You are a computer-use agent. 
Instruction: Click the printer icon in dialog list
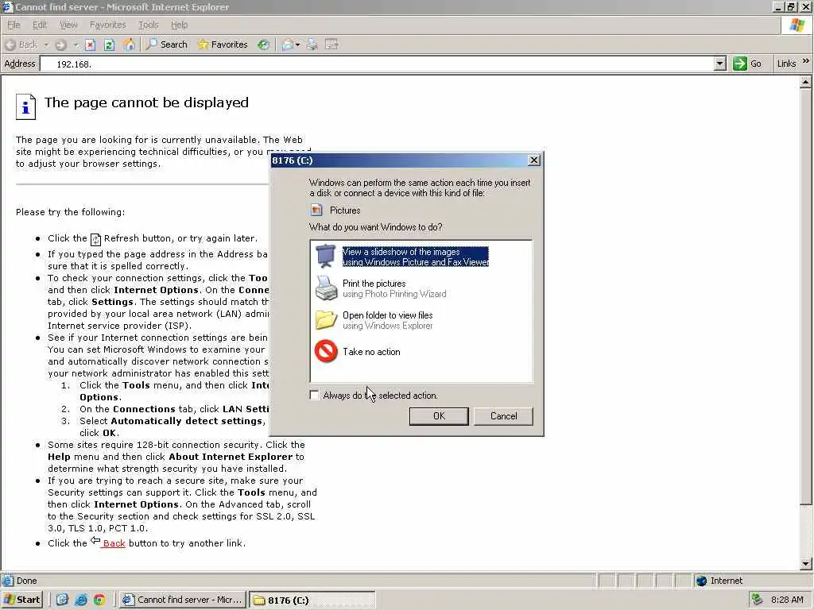pos(326,288)
